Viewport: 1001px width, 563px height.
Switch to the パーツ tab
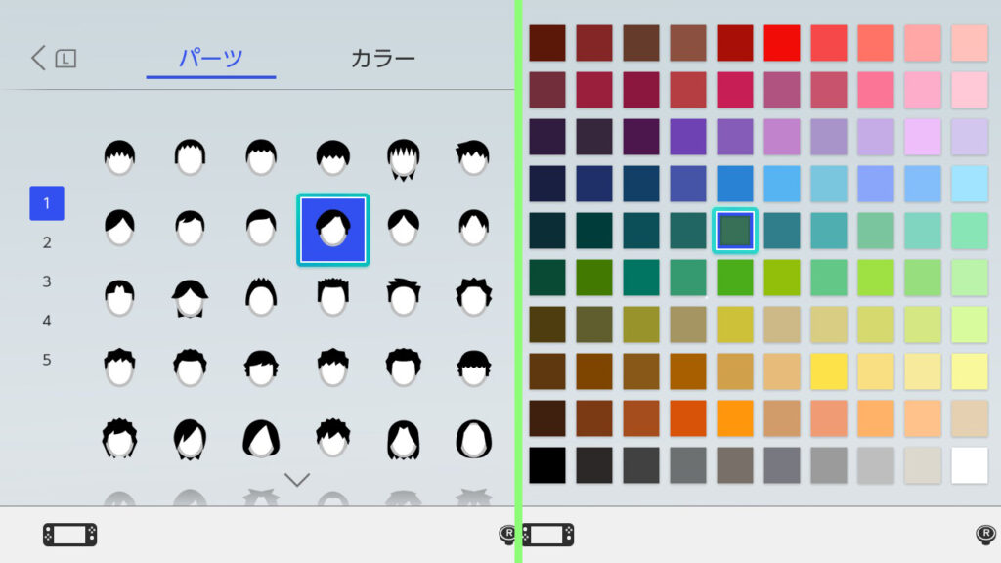click(211, 58)
